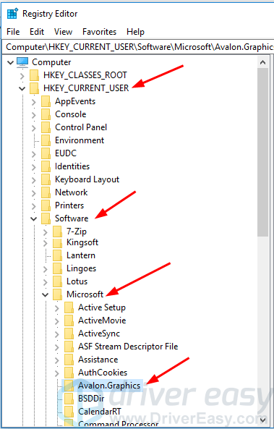Expand the AppEvents key
Viewport: 274px width, 429px height.
[x=34, y=101]
